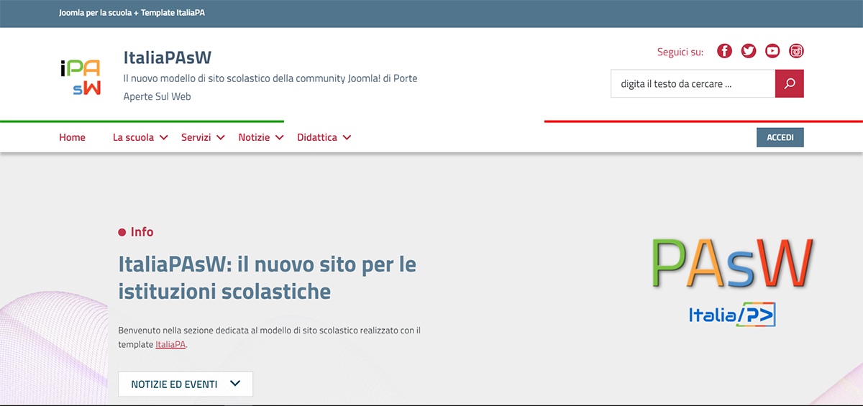Open the Twitter social icon
The width and height of the screenshot is (863, 406).
coord(749,51)
